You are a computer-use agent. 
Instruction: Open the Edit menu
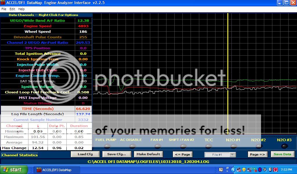pos(12,9)
